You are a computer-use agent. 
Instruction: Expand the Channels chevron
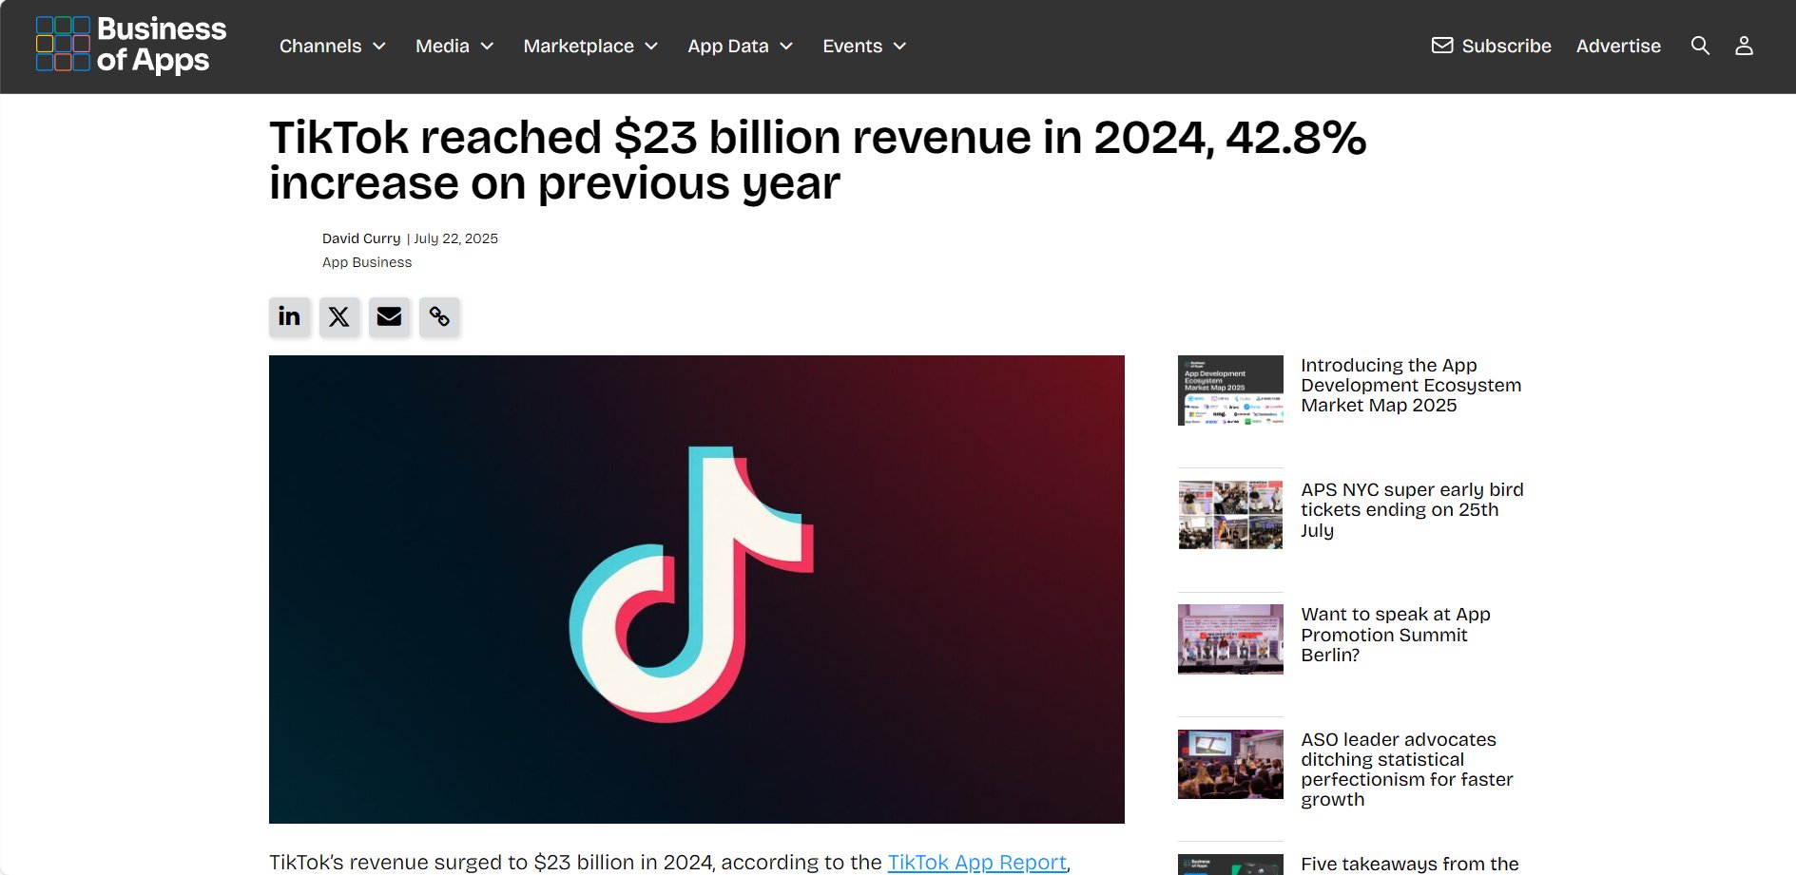[379, 47]
